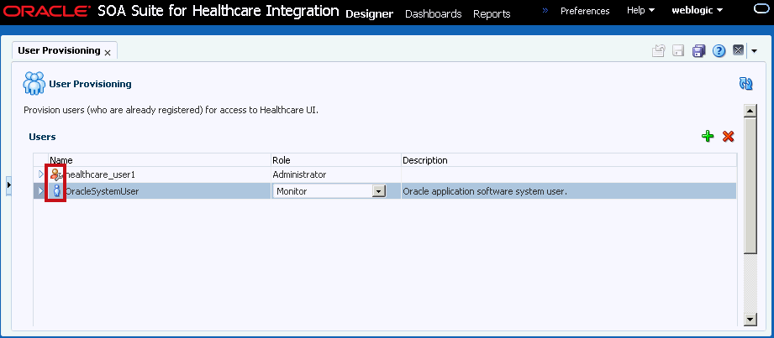
Task: Click the Administrator role cell
Action: click(x=299, y=174)
